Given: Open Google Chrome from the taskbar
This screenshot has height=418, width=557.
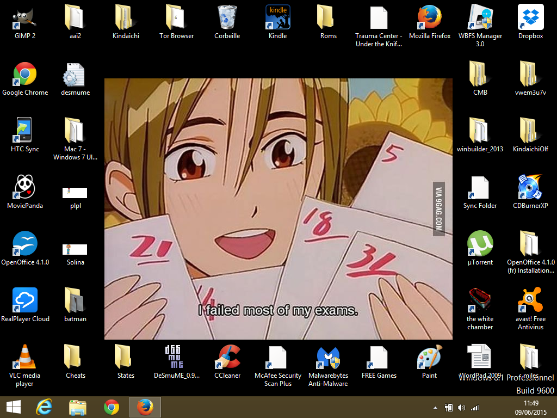Looking at the screenshot, I should (112, 407).
